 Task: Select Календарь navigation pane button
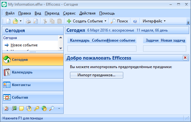(x=33, y=72)
